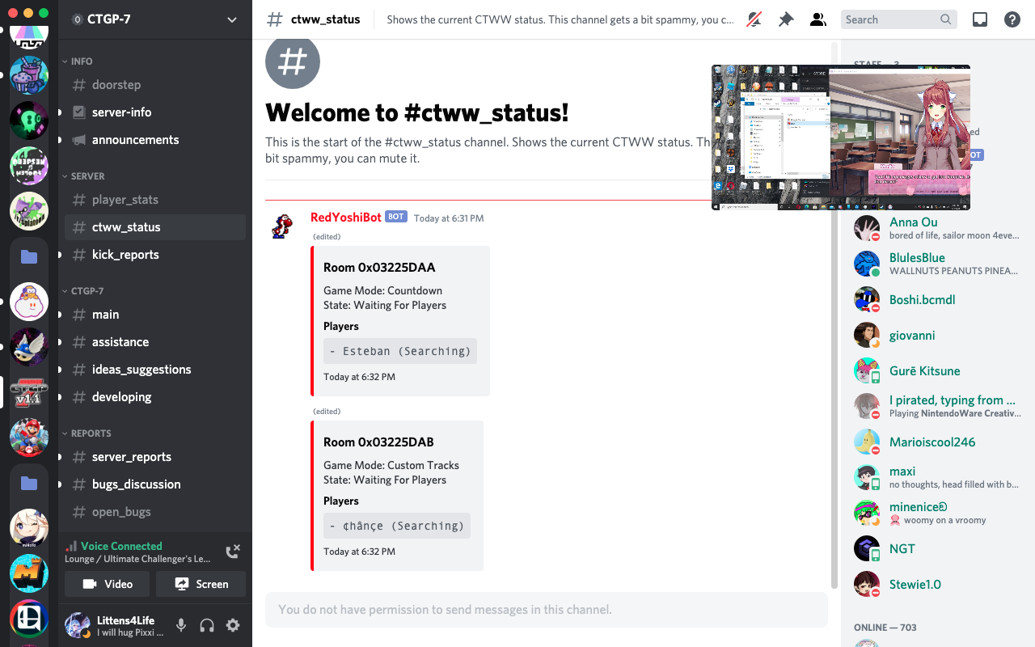Go to player_stats channel
Image resolution: width=1035 pixels, height=647 pixels.
coord(155,200)
